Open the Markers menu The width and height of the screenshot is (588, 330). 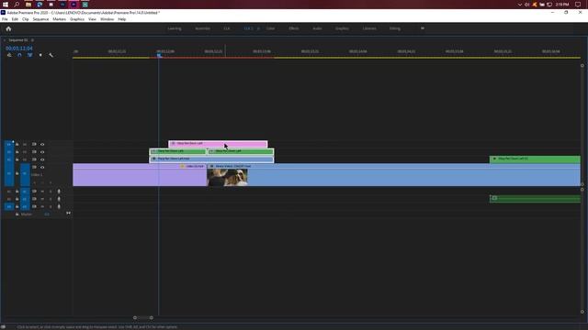pos(59,19)
